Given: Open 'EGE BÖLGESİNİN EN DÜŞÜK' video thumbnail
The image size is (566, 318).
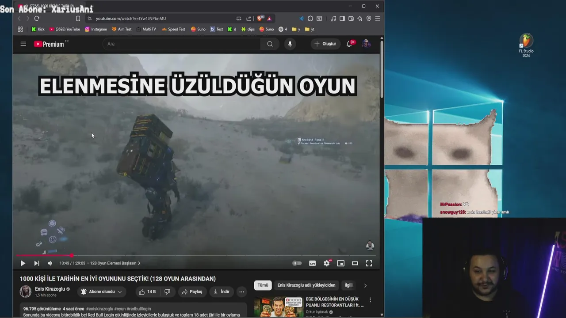Looking at the screenshot, I should coord(279,307).
